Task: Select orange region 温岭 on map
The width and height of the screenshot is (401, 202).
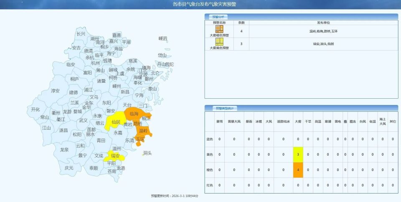Action: coord(143,131)
